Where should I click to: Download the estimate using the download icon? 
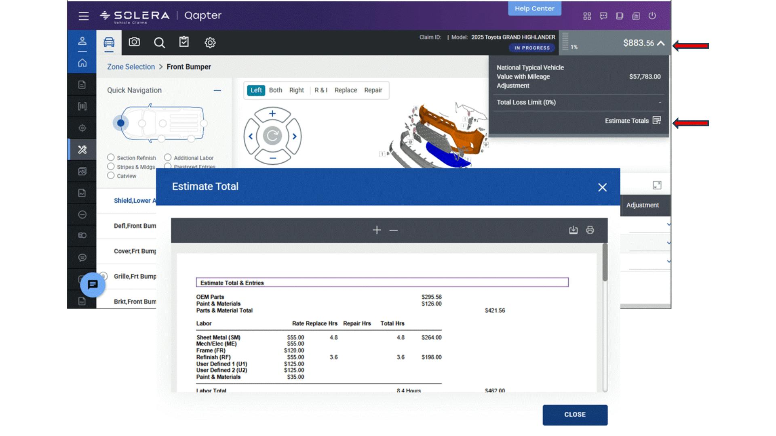(573, 230)
